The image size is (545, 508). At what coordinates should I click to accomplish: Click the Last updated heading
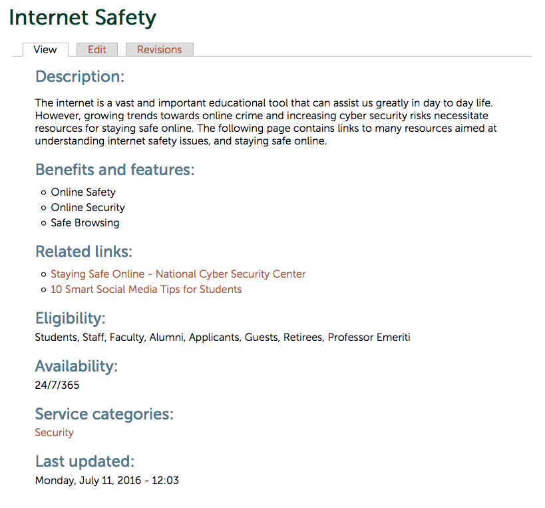[x=85, y=461]
